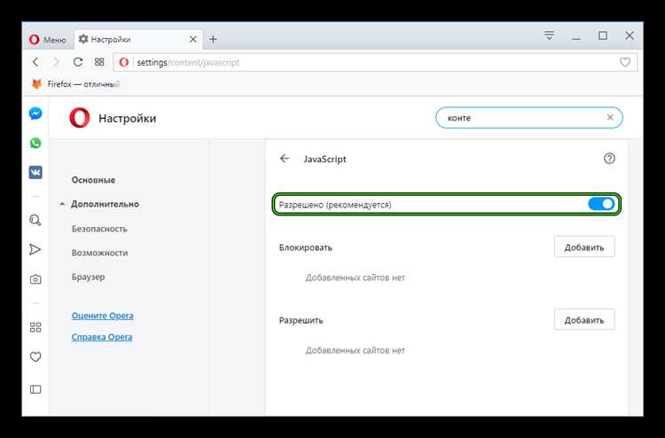Click the Блокировать label

click(305, 247)
